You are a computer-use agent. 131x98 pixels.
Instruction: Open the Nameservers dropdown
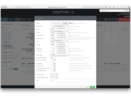click(52, 35)
